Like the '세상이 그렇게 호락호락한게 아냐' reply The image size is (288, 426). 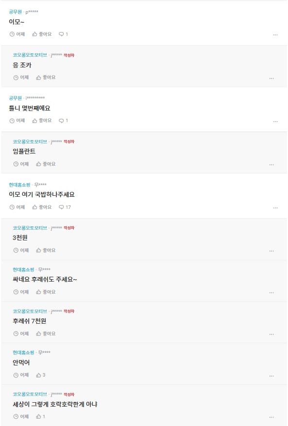pyautogui.click(x=41, y=416)
